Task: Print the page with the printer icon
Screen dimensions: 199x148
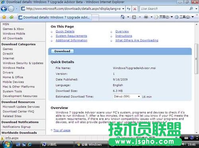Action: click(x=146, y=17)
